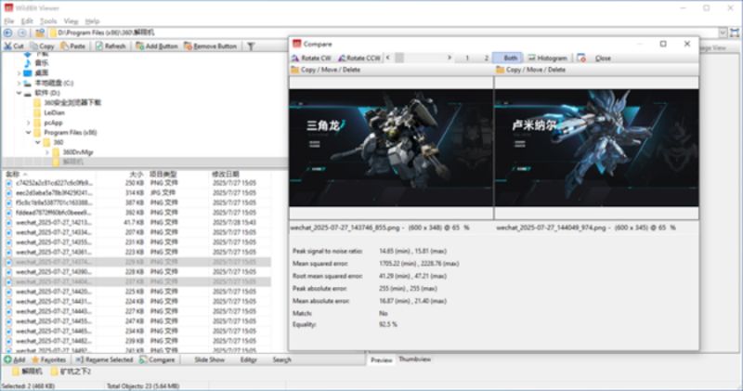Image resolution: width=743 pixels, height=391 pixels.
Task: Click the Search button
Action: pyautogui.click(x=282, y=359)
